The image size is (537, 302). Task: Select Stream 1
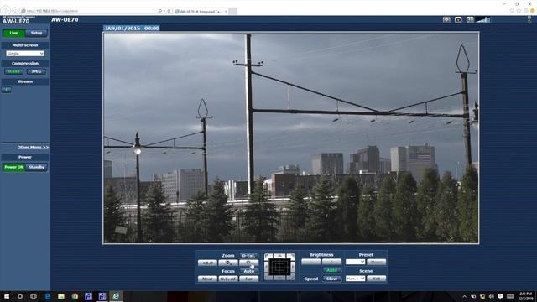(x=7, y=90)
